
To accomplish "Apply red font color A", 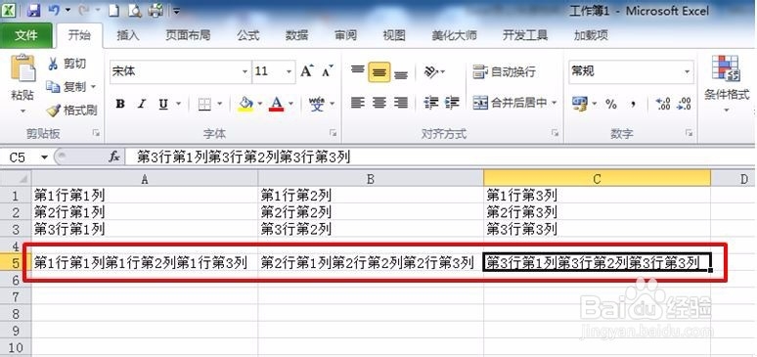I will point(277,104).
